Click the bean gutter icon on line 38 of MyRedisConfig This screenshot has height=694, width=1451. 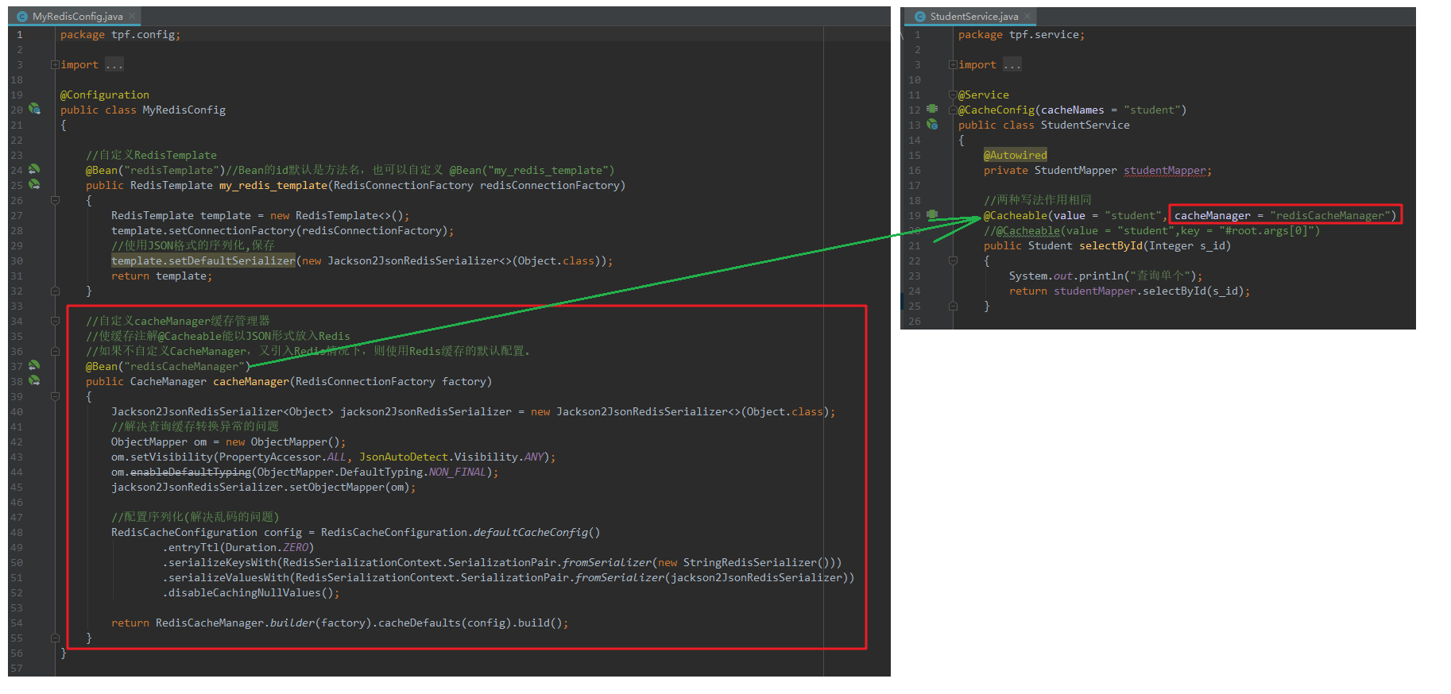coord(34,380)
